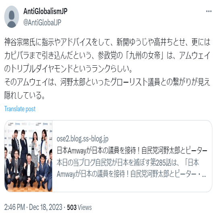Click the card description line ending ピーター・…
Image resolution: width=218 pixels, height=218 pixels.
click(x=131, y=174)
